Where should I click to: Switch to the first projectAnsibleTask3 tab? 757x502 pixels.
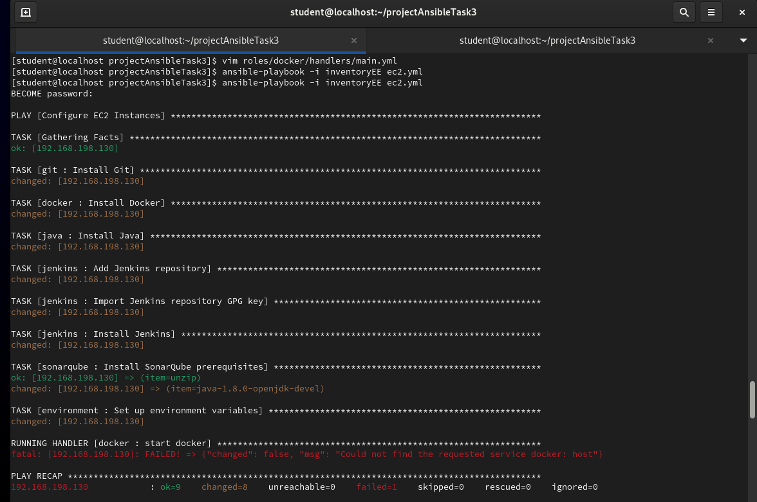click(x=191, y=40)
